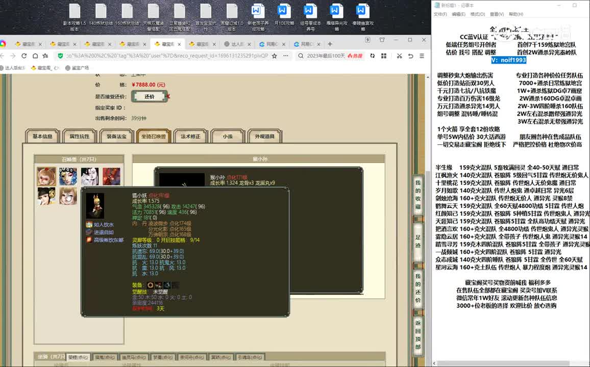Click browser skin shirt icon
The width and height of the screenshot is (590, 367).
(382, 40)
